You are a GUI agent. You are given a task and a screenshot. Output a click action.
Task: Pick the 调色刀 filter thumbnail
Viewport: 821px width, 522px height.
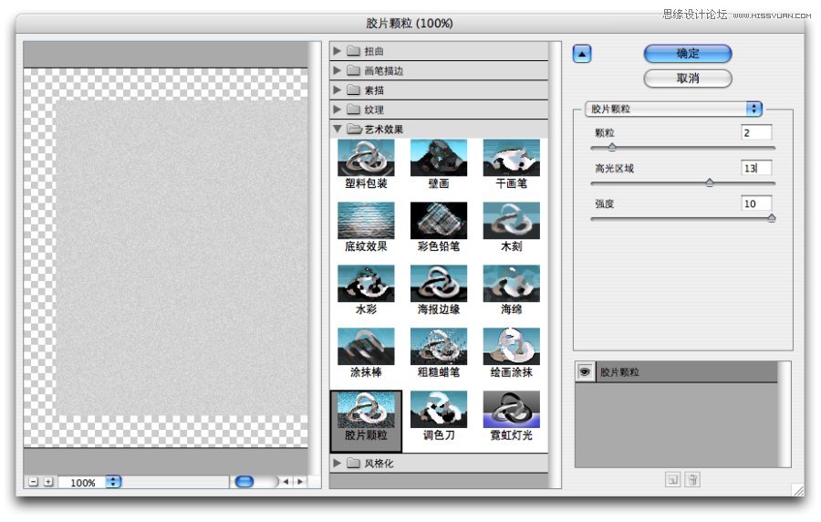(x=439, y=410)
